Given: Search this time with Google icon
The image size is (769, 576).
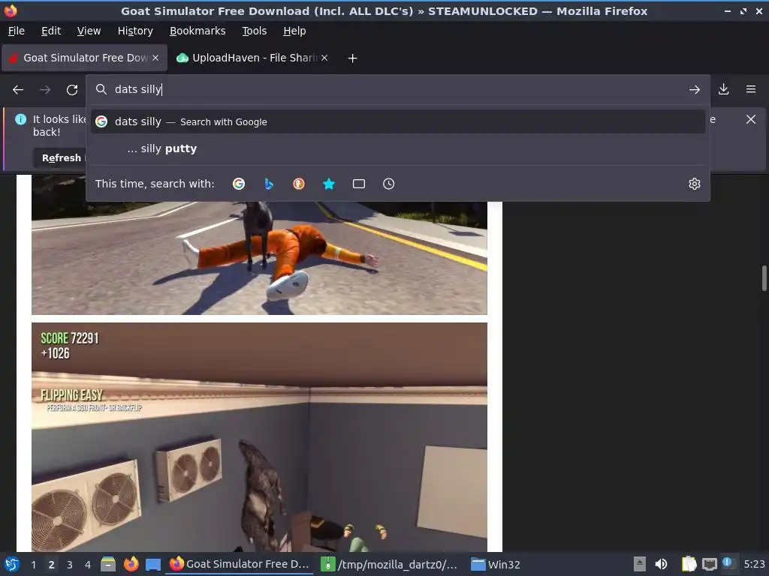Looking at the screenshot, I should pos(239,184).
